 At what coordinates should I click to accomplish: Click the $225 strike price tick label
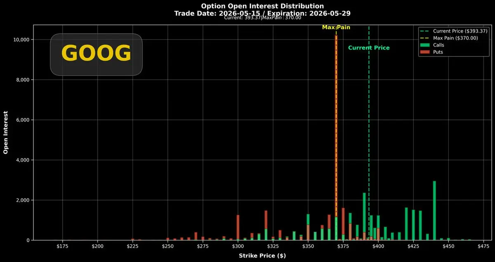[x=132, y=246]
